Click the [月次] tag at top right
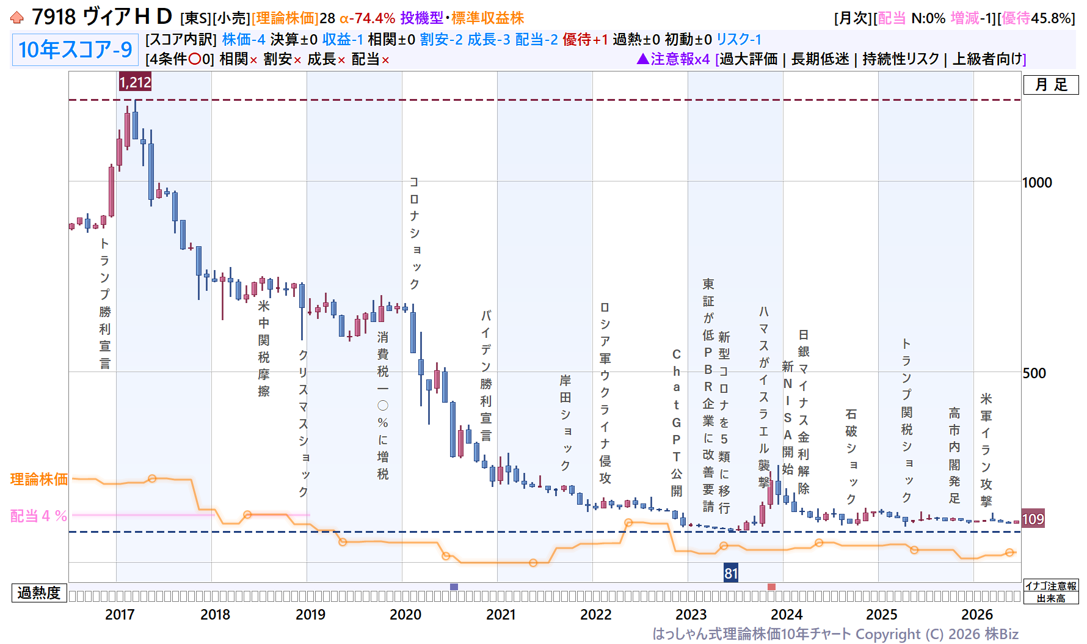Screen dimensions: 1087x644 pyautogui.click(x=854, y=18)
